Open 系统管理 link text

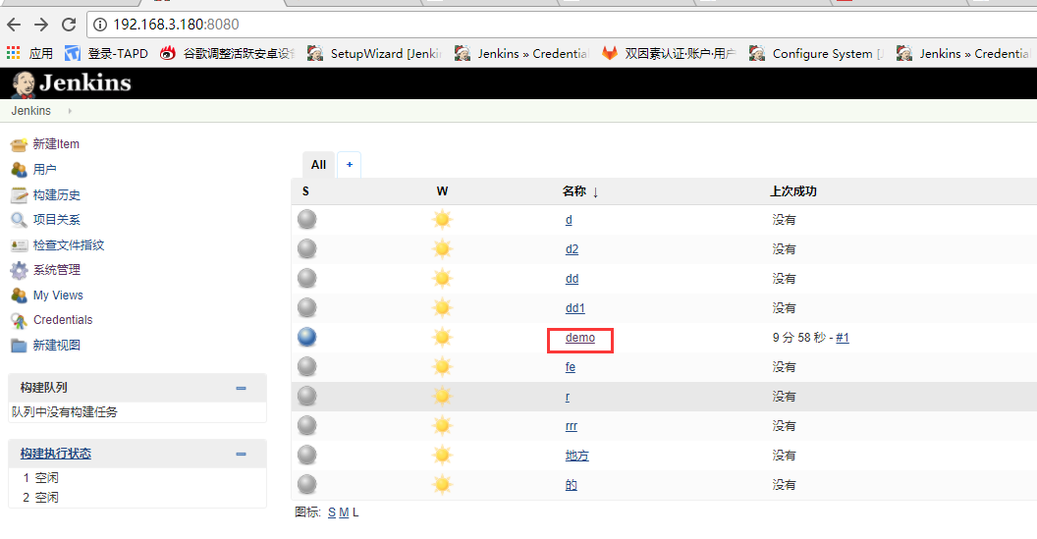(57, 270)
